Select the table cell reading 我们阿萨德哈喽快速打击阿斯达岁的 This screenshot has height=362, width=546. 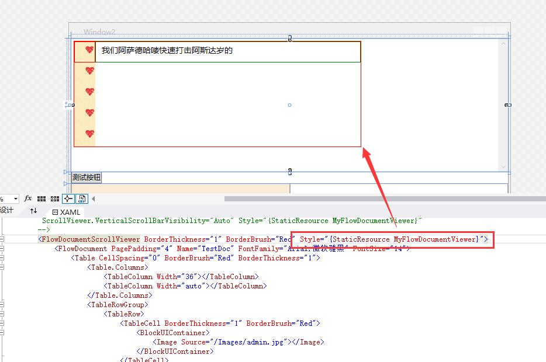(228, 51)
